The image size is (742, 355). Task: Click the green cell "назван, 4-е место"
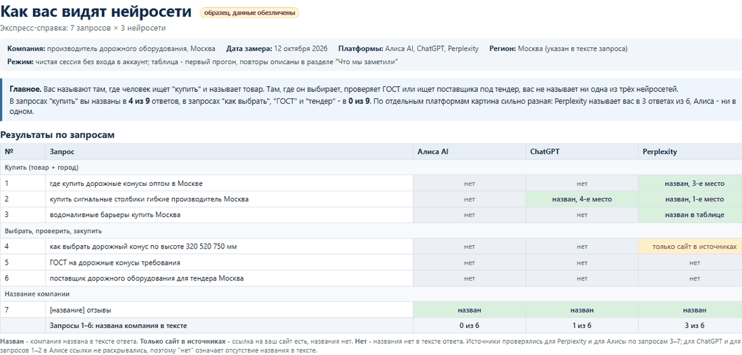[582, 199]
